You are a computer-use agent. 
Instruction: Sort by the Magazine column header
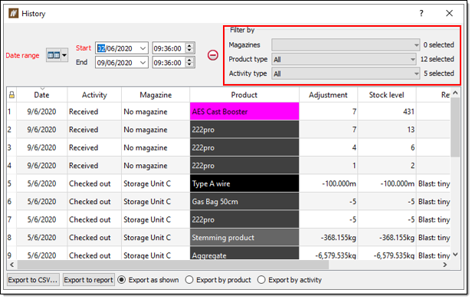[x=156, y=95]
